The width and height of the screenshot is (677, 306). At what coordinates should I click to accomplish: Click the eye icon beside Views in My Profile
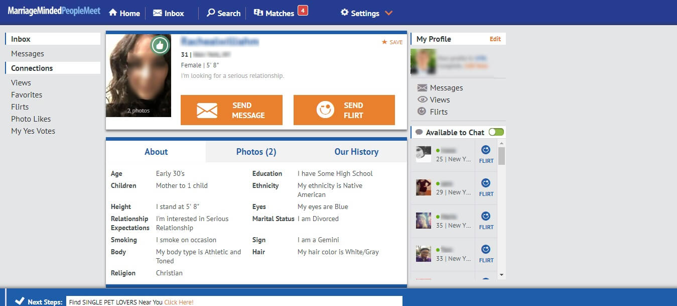pos(422,100)
